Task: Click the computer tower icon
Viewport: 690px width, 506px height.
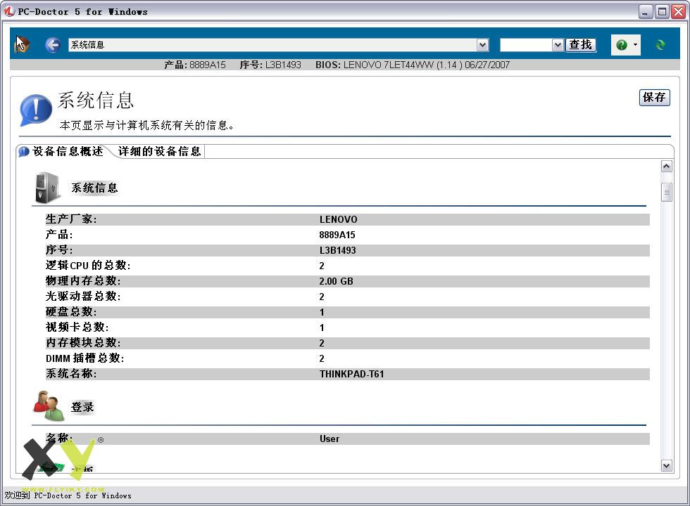Action: pos(47,188)
